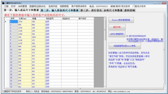168x94 pixels.
Task: Select length cell 1079 in row 8
Action: [x=25, y=43]
